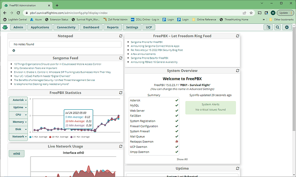
Task: Open the ThreatHunting Home bookmark
Action: tap(234, 19)
